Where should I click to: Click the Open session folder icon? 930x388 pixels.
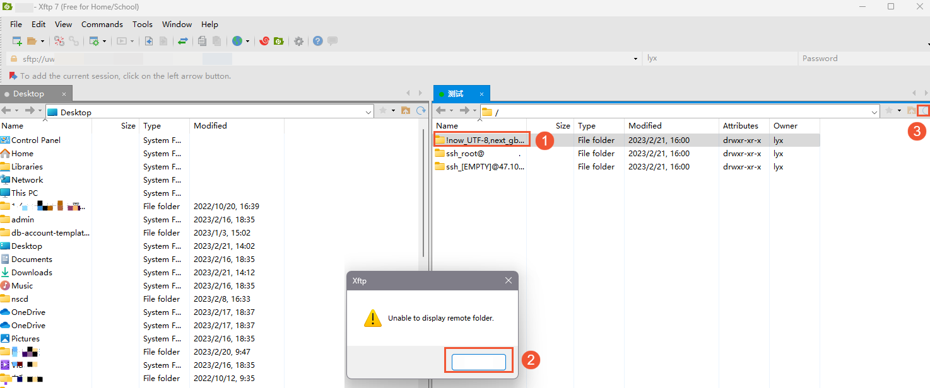tap(32, 41)
